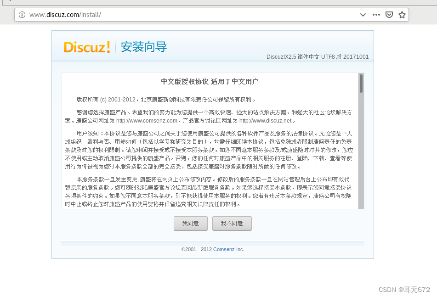Click the agreement scrollbar track below the thumb
Viewport: 437px width, 297px height.
[x=361, y=151]
